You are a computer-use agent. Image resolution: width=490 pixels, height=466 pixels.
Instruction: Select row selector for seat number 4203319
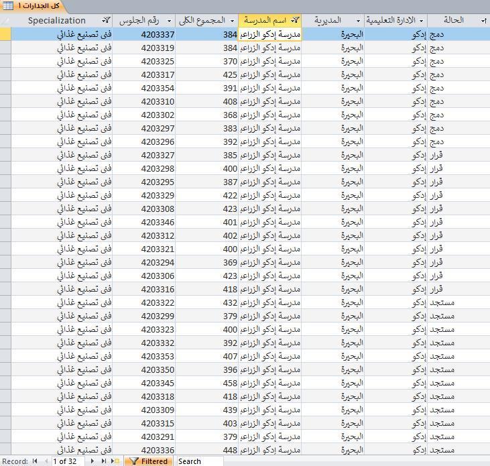[x=5, y=48]
